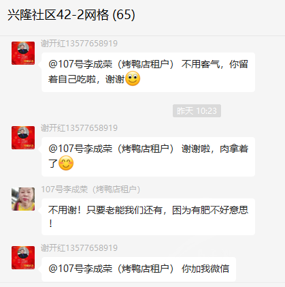
Task: Open the first 谢开红 avatar at top
Action: click(x=23, y=53)
